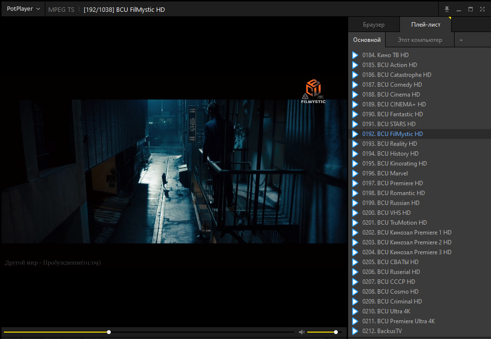Select channel 0207. BCU СССР HD

point(420,282)
